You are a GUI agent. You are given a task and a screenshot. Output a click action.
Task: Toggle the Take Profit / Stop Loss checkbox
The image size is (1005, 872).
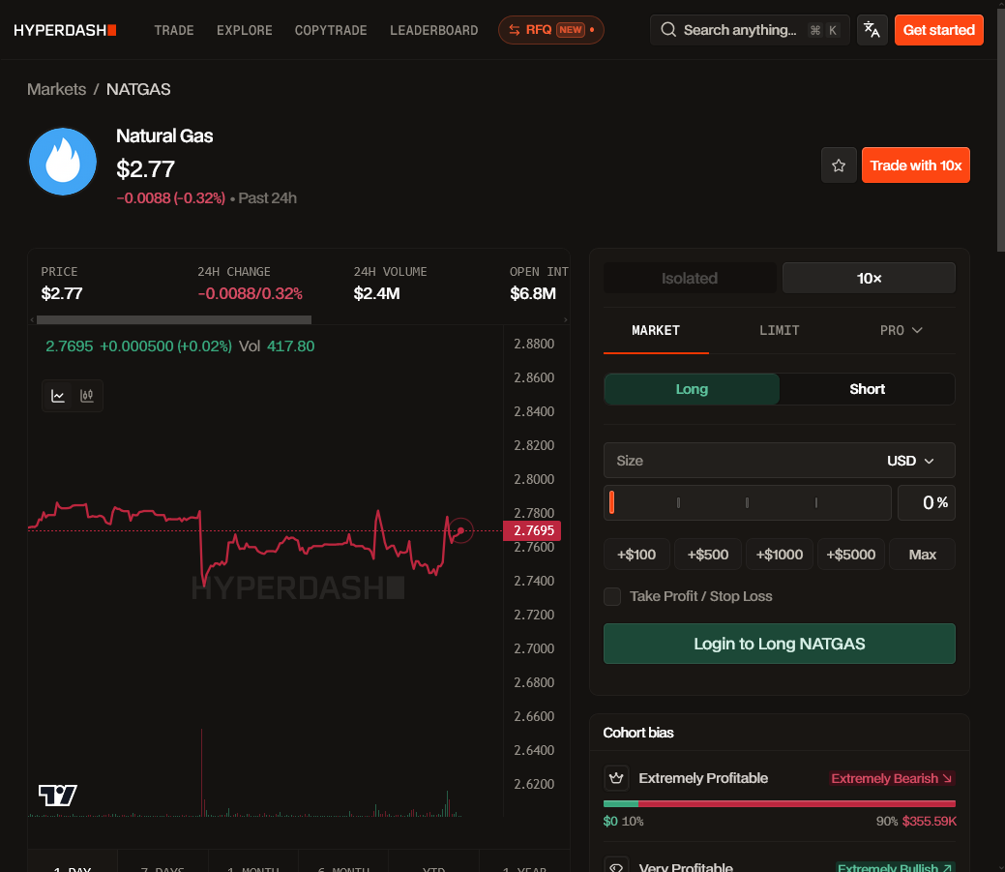point(612,596)
